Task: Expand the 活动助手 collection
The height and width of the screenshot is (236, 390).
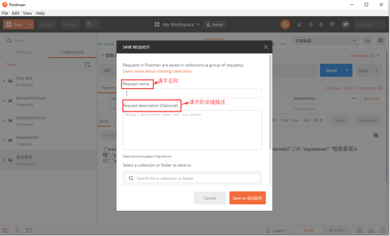Action: (x=4, y=160)
